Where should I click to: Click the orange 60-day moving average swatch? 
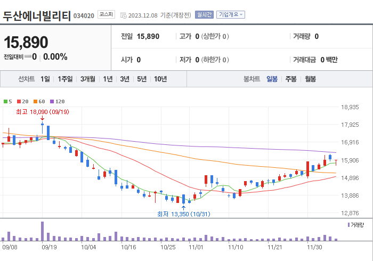coord(36,102)
